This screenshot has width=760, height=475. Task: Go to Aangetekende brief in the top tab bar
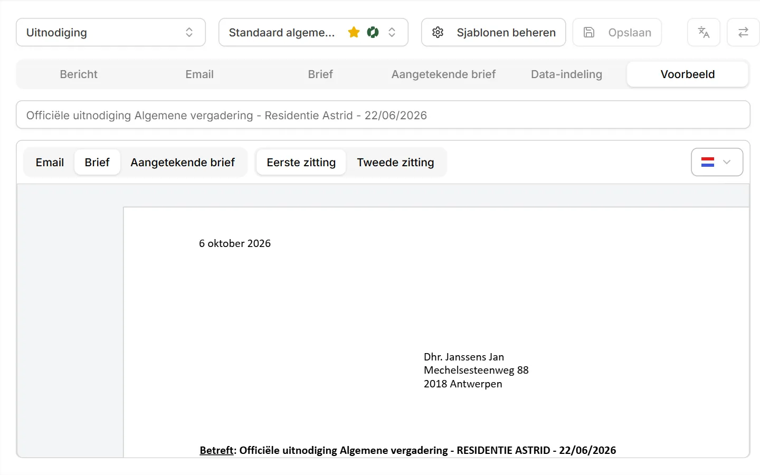[443, 74]
